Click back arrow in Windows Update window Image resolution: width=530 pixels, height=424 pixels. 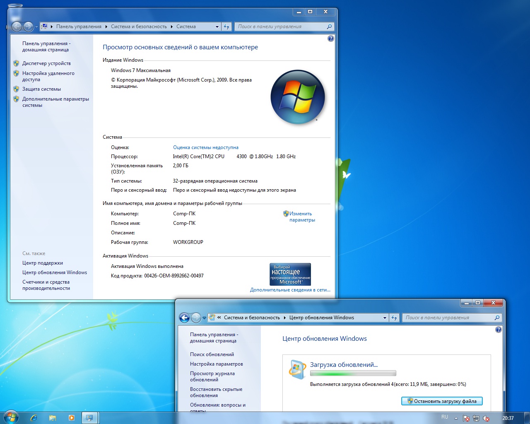(184, 318)
